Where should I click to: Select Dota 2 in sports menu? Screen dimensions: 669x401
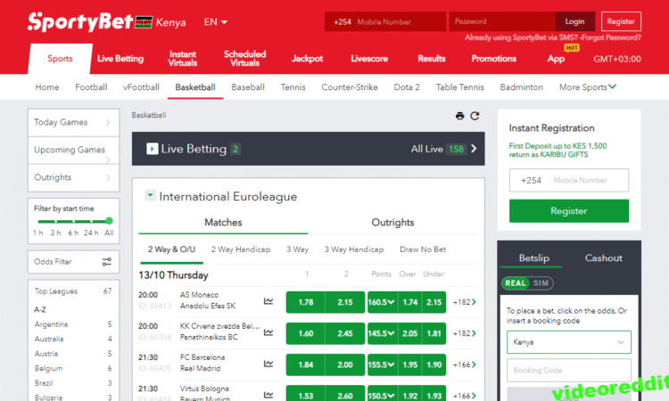point(407,87)
